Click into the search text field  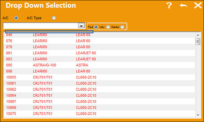(41, 26)
